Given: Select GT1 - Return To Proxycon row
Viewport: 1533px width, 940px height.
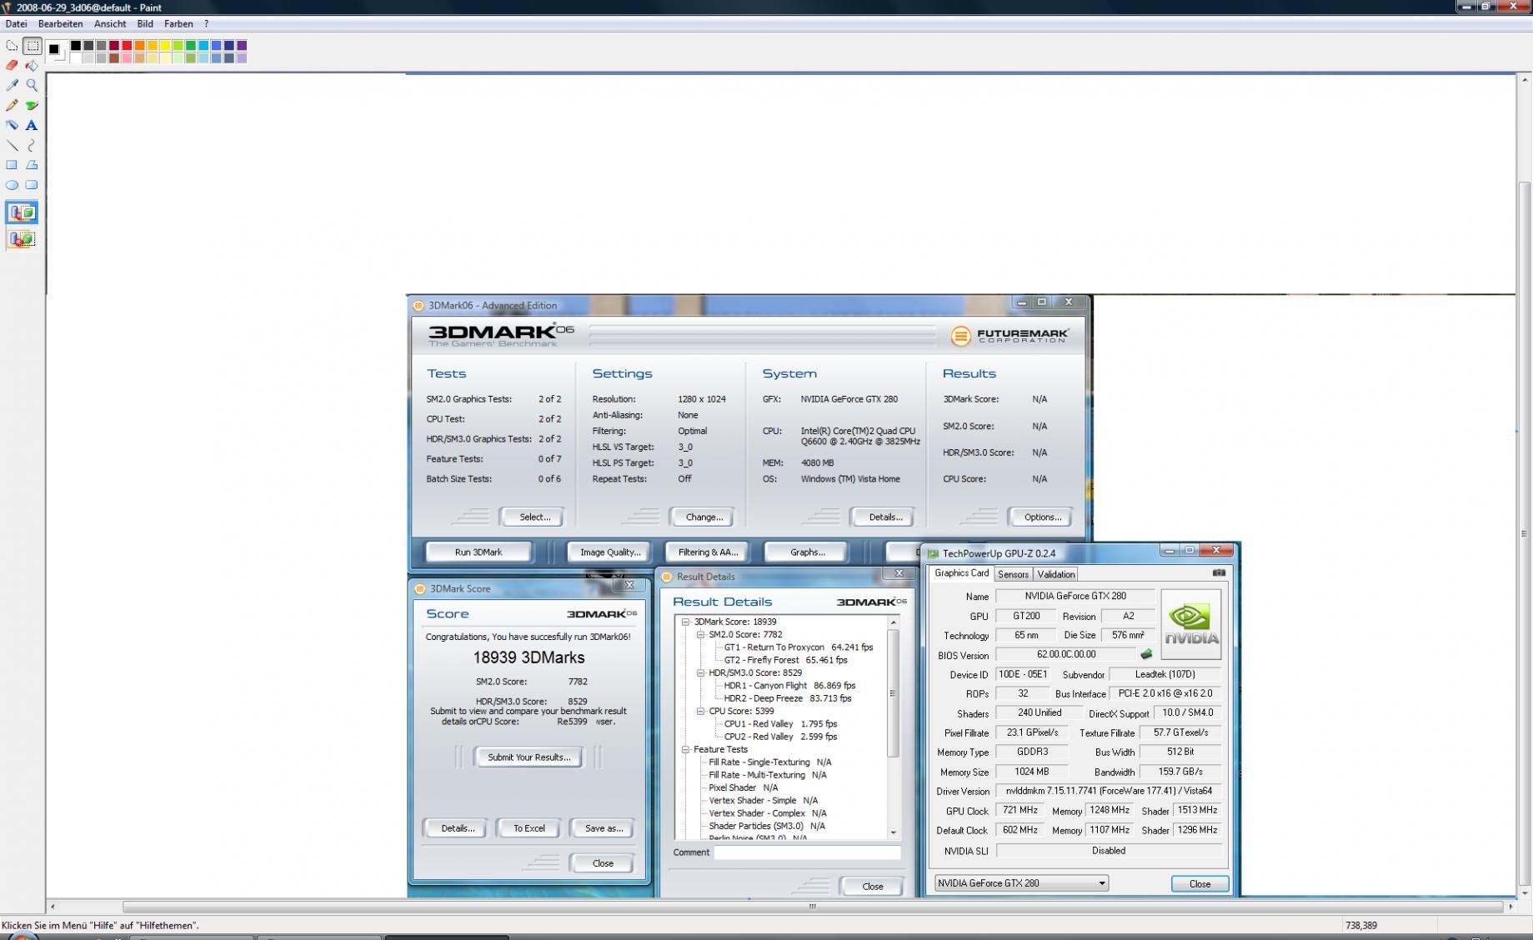Looking at the screenshot, I should click(798, 647).
